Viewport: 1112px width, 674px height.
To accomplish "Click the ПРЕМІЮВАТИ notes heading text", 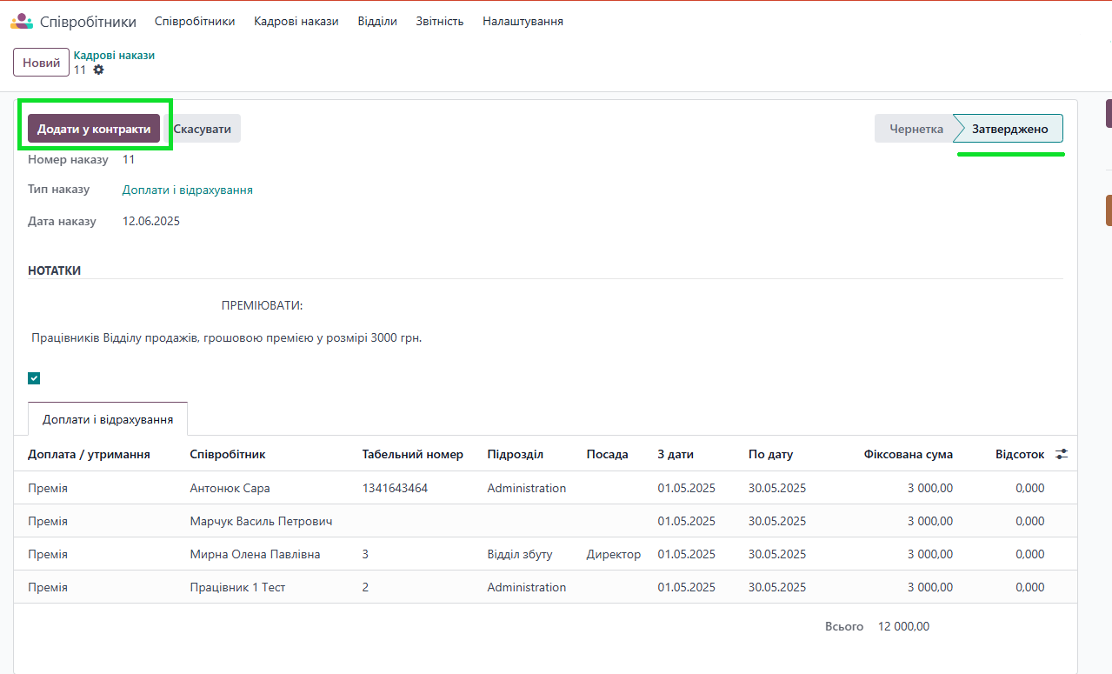I will coord(262,305).
